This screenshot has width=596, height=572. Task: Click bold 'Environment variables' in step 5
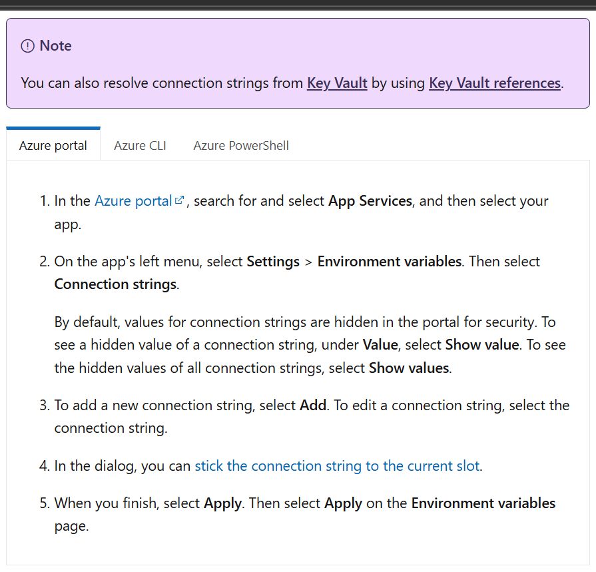pos(483,503)
